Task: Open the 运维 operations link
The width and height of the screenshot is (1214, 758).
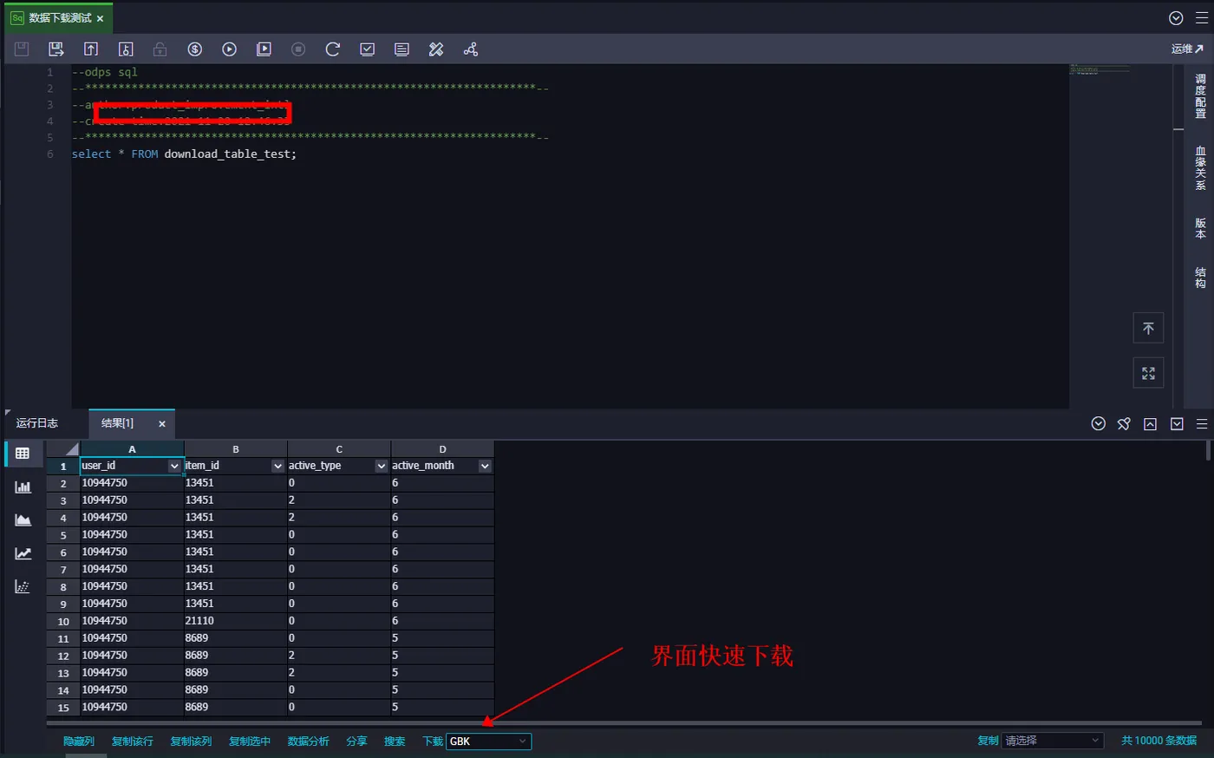Action: [x=1187, y=49]
